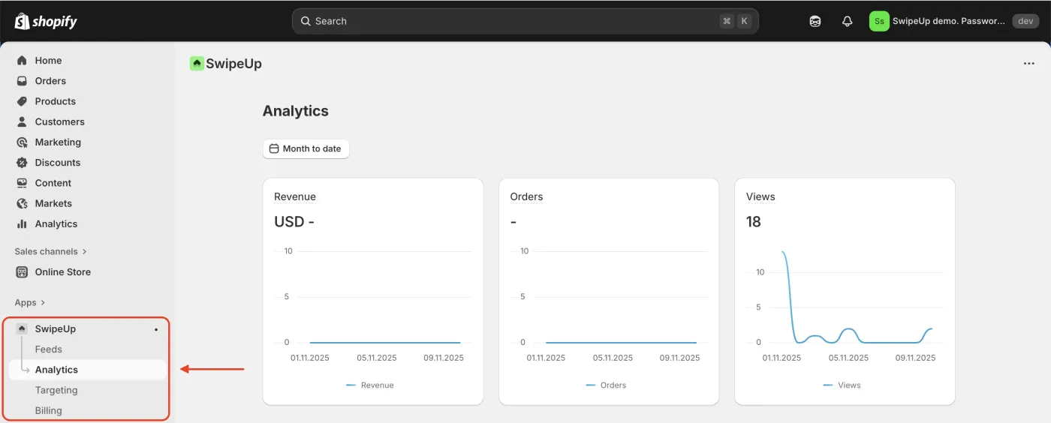The image size is (1051, 423).
Task: Click the Online Store storefront icon
Action: [x=22, y=272]
